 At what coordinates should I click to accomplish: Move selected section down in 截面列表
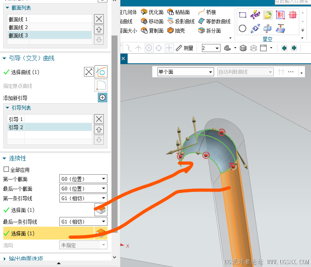(x=99, y=40)
